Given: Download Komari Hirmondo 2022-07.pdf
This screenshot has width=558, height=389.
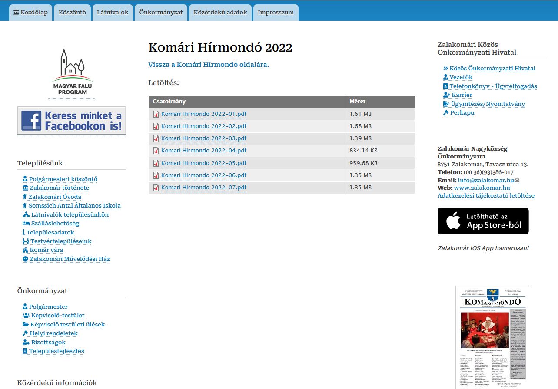Looking at the screenshot, I should pyautogui.click(x=204, y=188).
